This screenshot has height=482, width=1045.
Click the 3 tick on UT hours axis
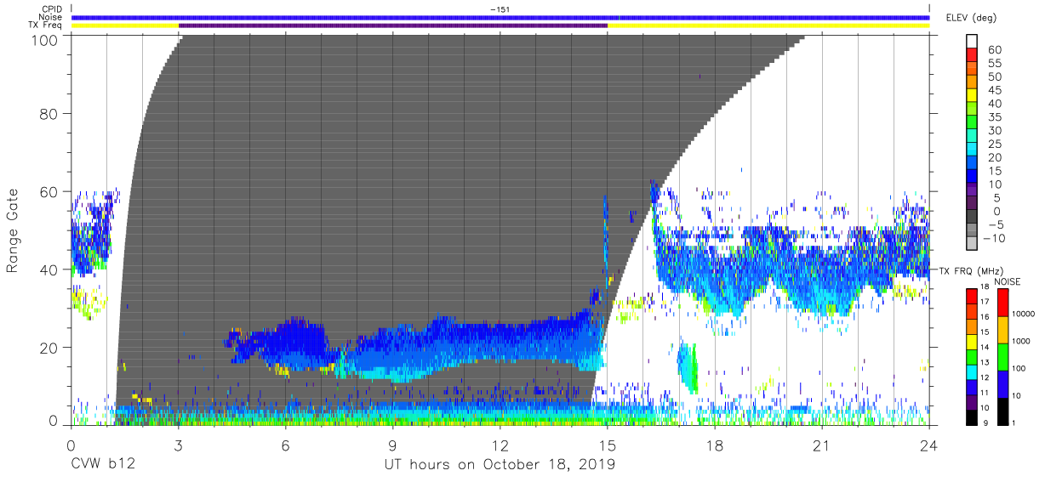click(x=178, y=444)
